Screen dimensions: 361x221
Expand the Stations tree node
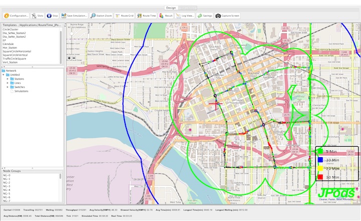(x=9, y=79)
